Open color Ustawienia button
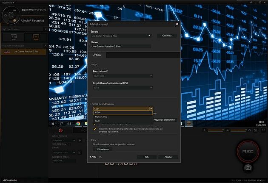Screen dimensions: 268x183 pos(103,149)
